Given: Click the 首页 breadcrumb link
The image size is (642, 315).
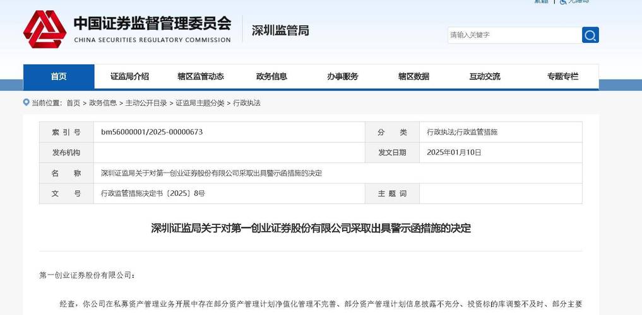Looking at the screenshot, I should [73, 103].
